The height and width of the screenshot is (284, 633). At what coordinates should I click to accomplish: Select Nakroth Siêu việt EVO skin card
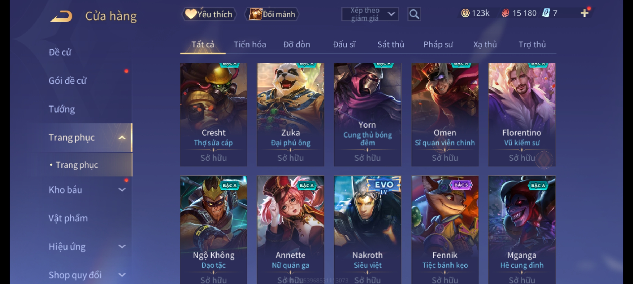coord(367,230)
